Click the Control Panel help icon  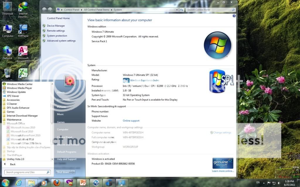tap(234, 16)
